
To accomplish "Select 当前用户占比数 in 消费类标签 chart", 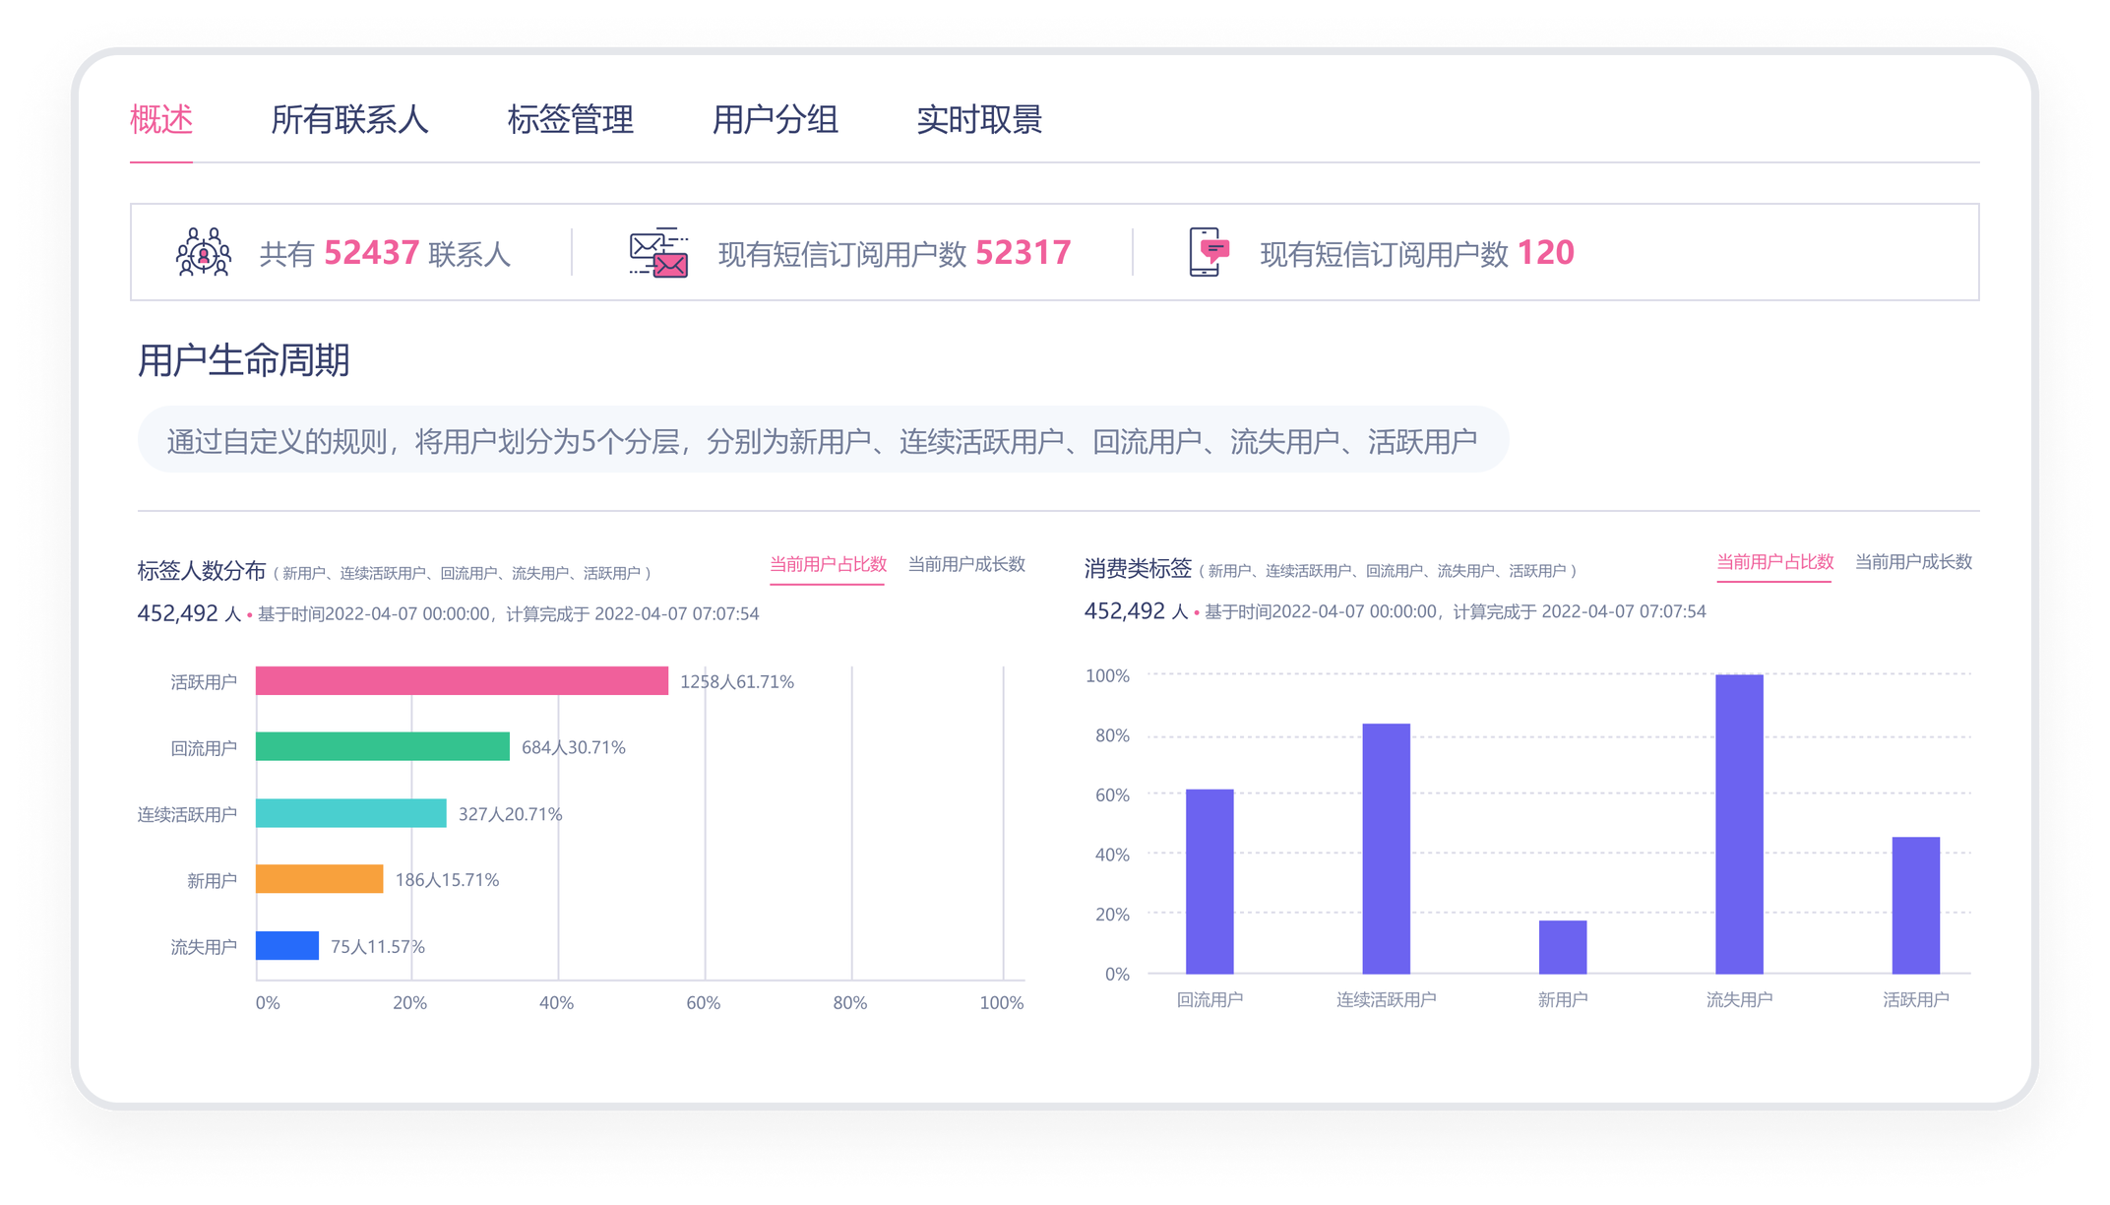I will (1775, 563).
